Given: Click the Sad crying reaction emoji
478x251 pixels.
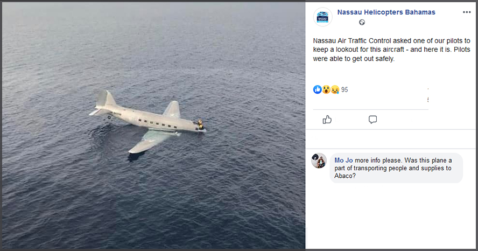Looking at the screenshot, I should 335,89.
